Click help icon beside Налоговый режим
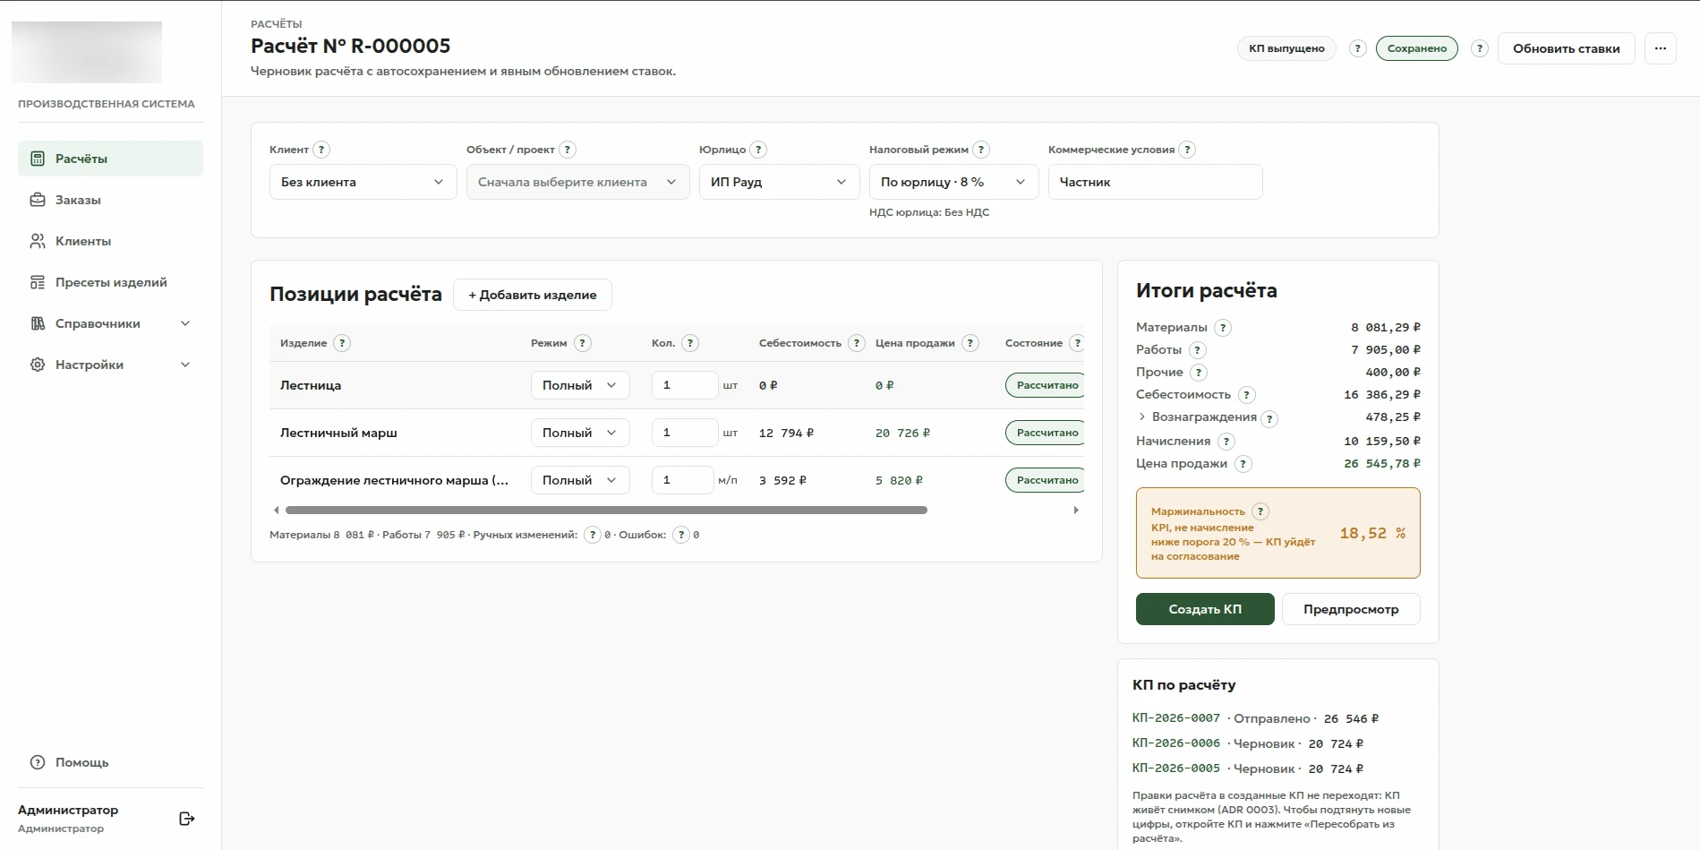Viewport: 1700px width, 850px height. (981, 150)
